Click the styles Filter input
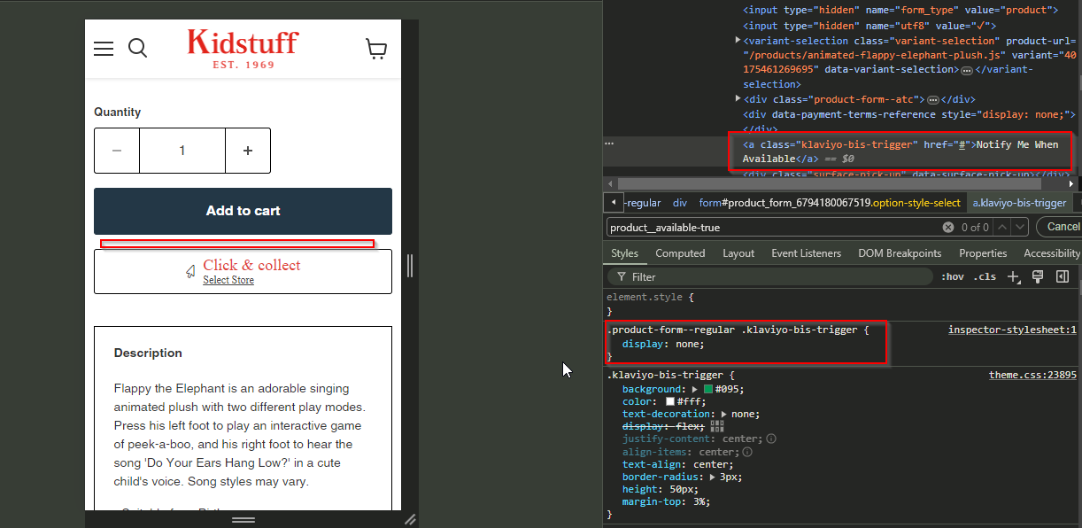The height and width of the screenshot is (528, 1082). tap(770, 277)
